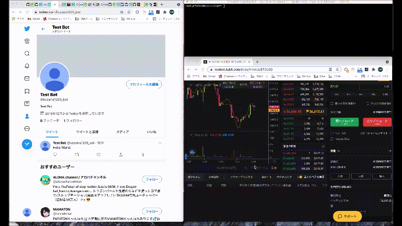Open the GTC time-in-force dropdown
Screen dimensions: 402x226
(376, 133)
